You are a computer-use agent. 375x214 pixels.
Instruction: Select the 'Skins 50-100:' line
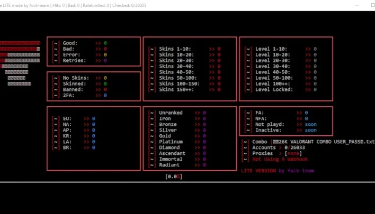point(184,78)
